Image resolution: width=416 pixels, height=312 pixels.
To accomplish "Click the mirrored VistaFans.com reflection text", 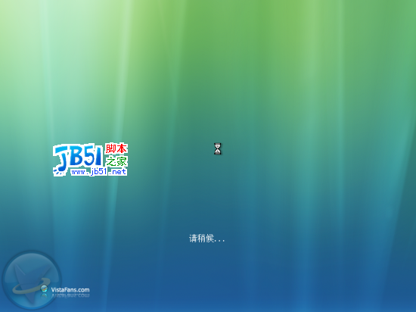I will [70, 295].
